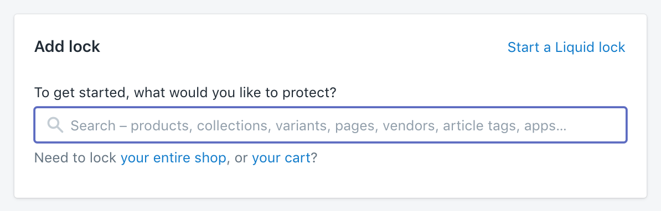Image resolution: width=661 pixels, height=211 pixels.
Task: Focus the protect-what search input field
Action: 330,125
